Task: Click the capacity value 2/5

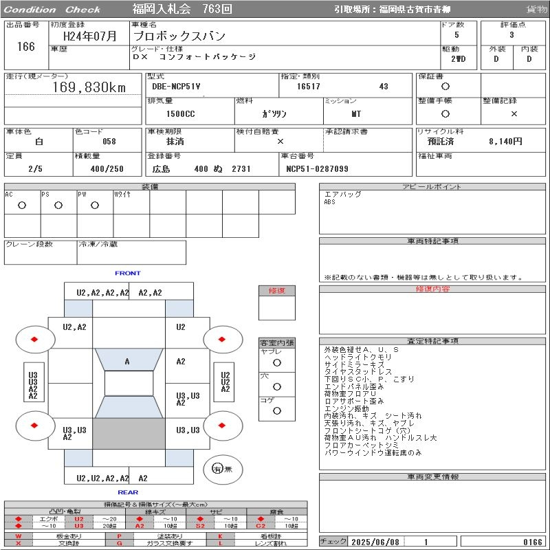Action: coord(36,168)
